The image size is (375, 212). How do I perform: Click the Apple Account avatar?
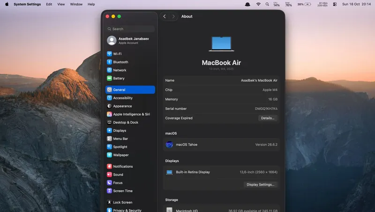tap(112, 41)
